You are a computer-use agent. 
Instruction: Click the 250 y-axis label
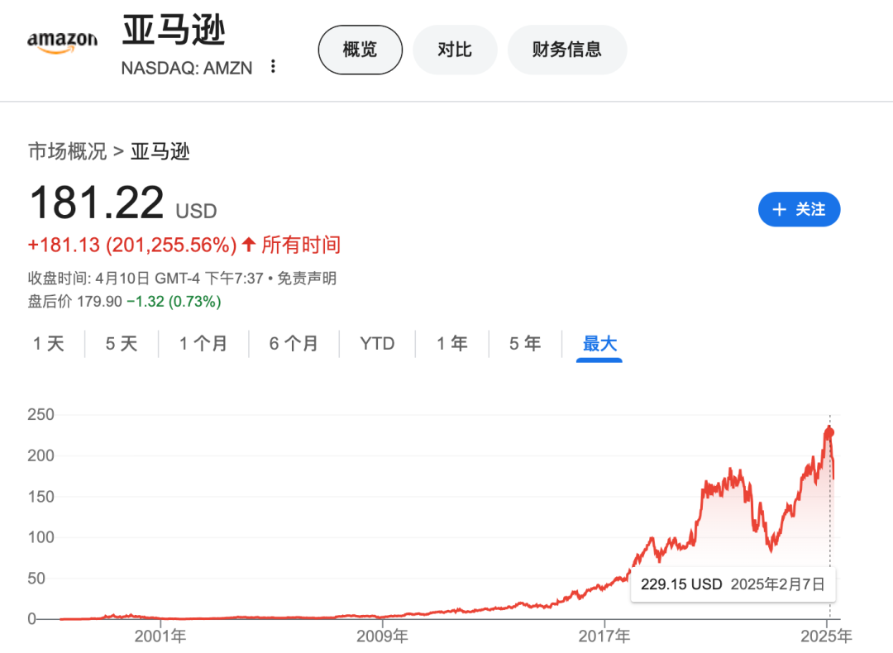pos(41,414)
